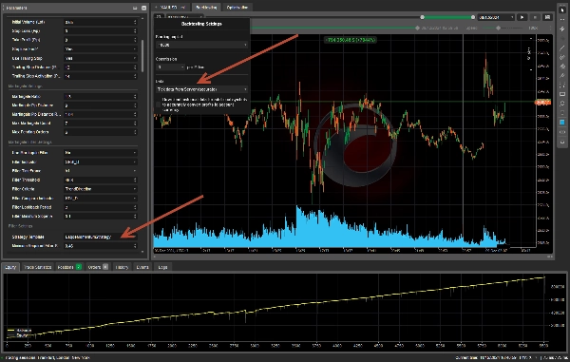Open the Strategy Template dropdown
The width and height of the screenshot is (570, 362).
(101, 237)
